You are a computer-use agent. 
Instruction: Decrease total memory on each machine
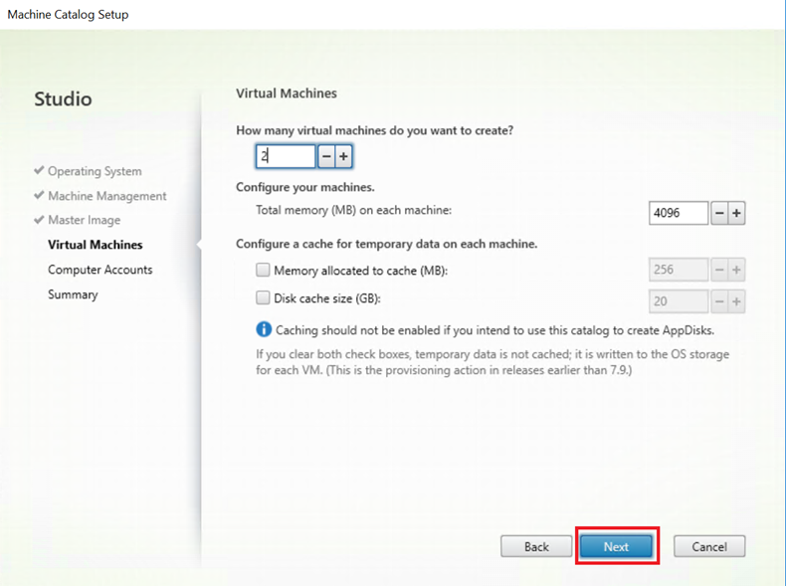[x=719, y=213]
